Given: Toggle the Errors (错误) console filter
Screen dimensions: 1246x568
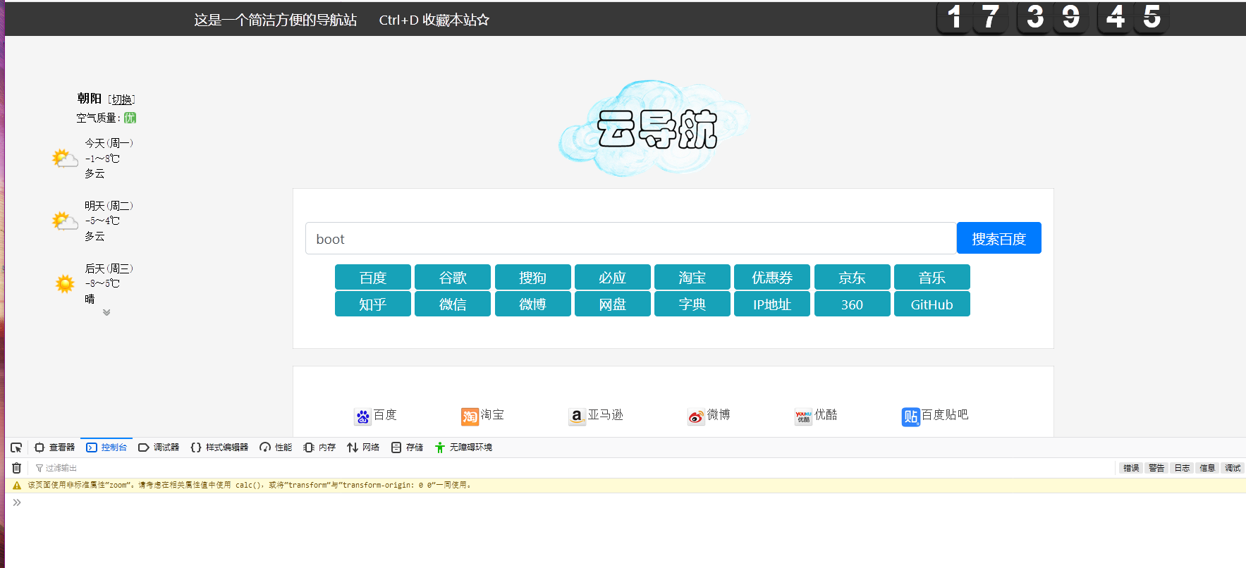Looking at the screenshot, I should pyautogui.click(x=1131, y=468).
